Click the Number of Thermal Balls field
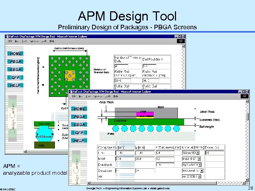 click(121, 66)
